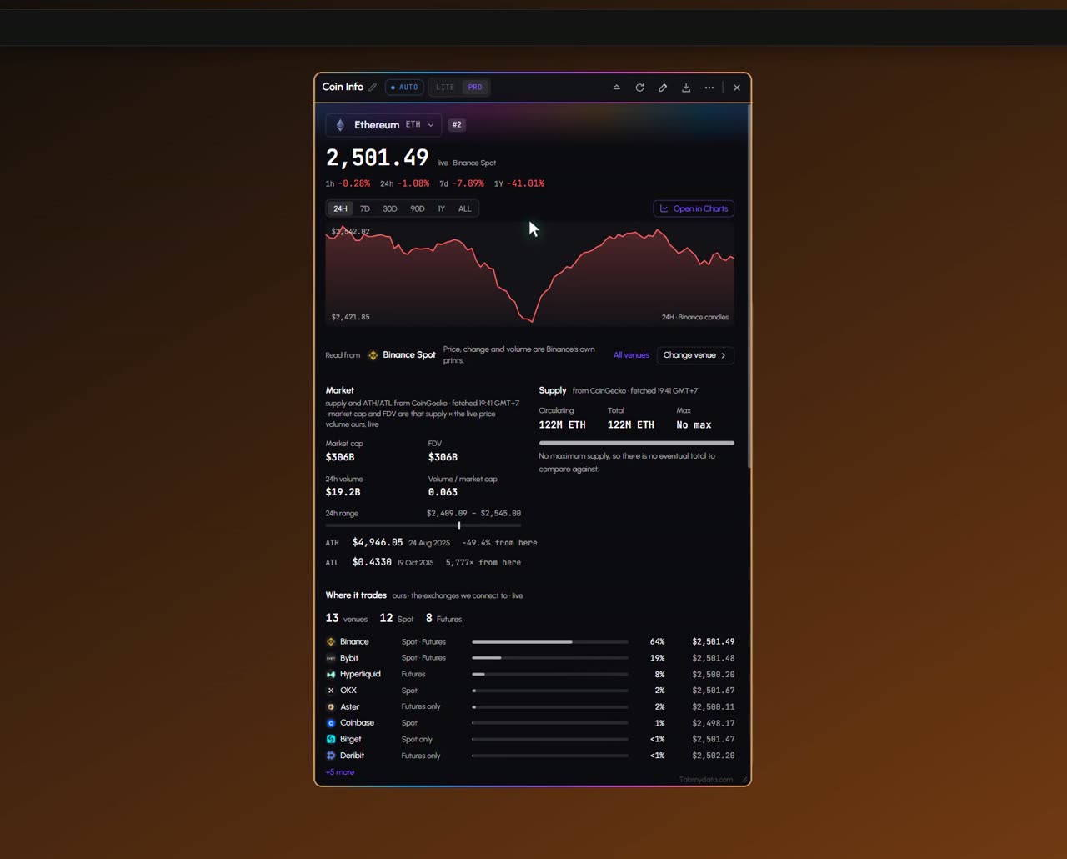
Task: Expand the +5 more venues list
Action: [x=340, y=772]
